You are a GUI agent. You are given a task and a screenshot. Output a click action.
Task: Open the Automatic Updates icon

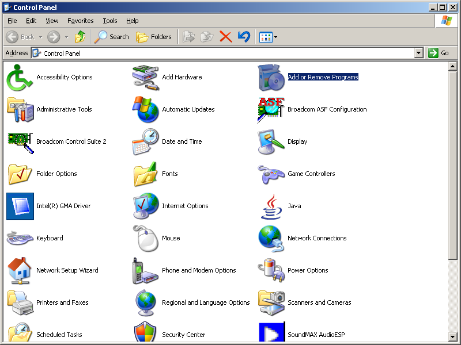point(146,109)
